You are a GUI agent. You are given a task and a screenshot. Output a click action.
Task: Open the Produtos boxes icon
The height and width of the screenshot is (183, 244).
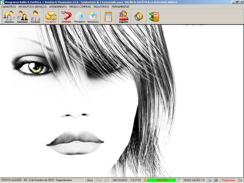[51, 17]
